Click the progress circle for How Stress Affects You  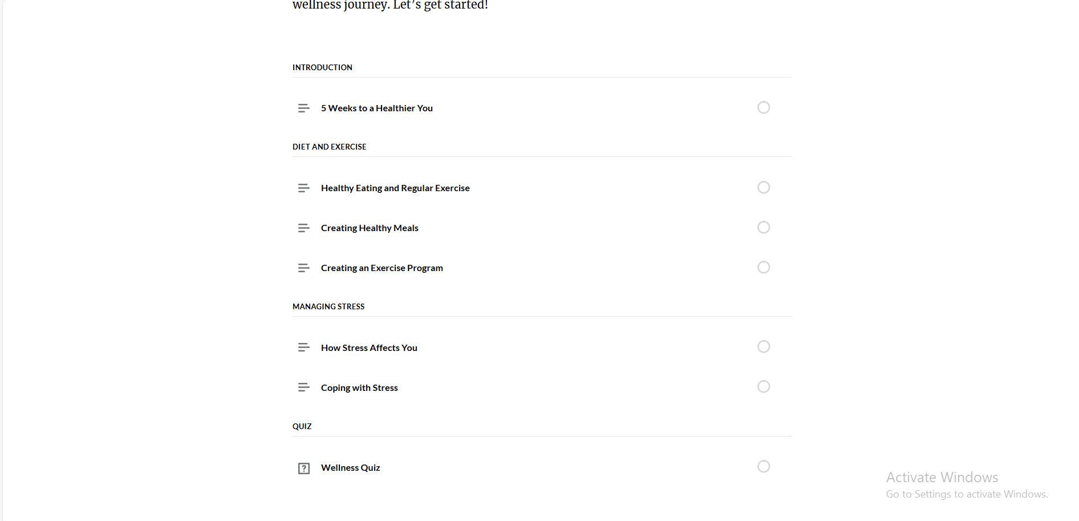[764, 346]
